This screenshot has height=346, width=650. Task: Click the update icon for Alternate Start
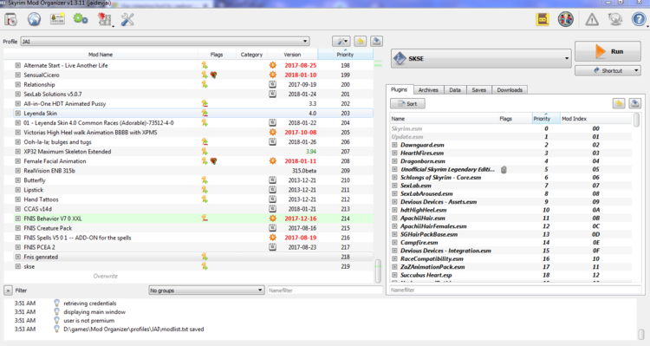click(x=272, y=65)
